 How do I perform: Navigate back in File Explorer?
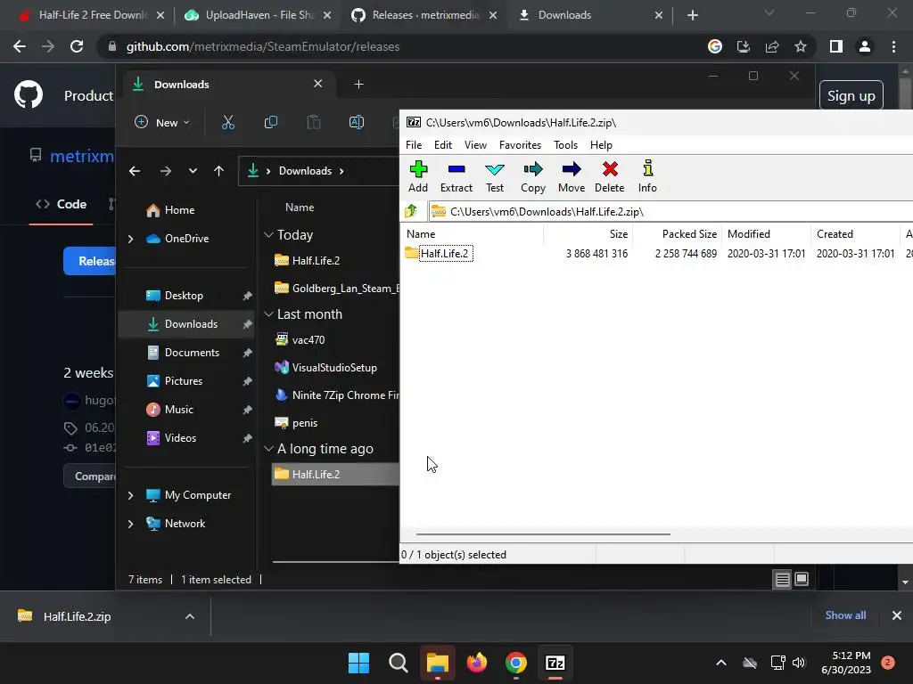(x=135, y=171)
